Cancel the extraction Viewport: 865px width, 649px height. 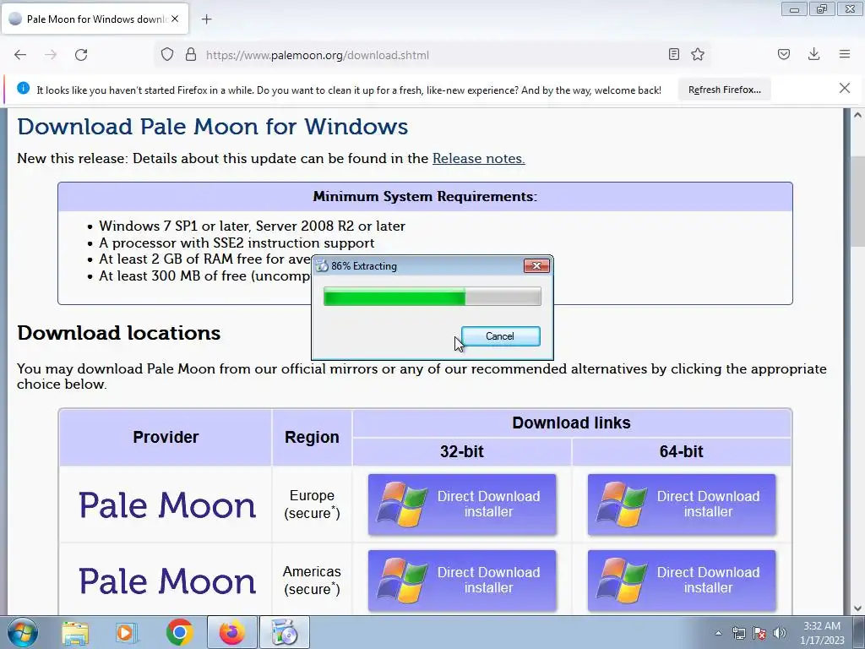pos(500,336)
